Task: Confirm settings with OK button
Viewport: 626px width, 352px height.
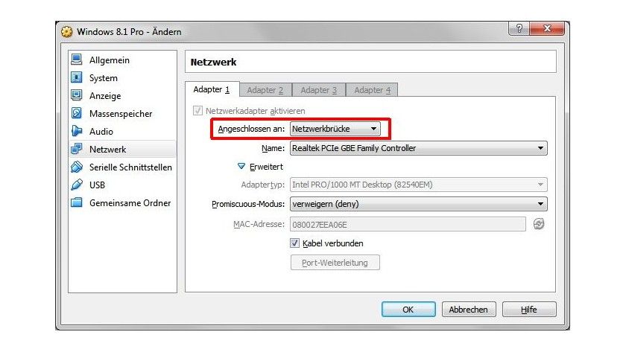Action: 408,310
